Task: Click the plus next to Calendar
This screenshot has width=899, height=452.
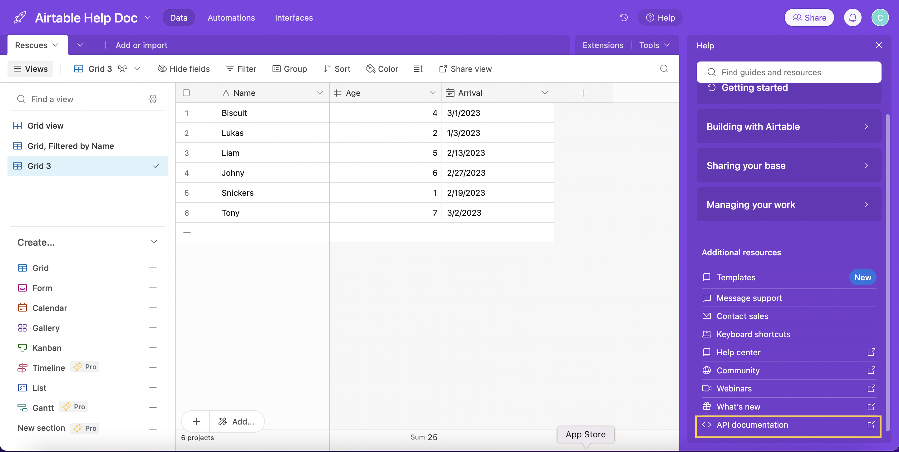Action: click(x=153, y=307)
